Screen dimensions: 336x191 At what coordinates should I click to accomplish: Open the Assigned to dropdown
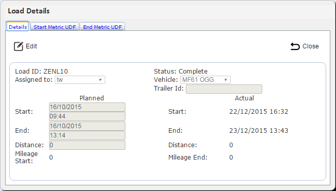tap(80, 80)
